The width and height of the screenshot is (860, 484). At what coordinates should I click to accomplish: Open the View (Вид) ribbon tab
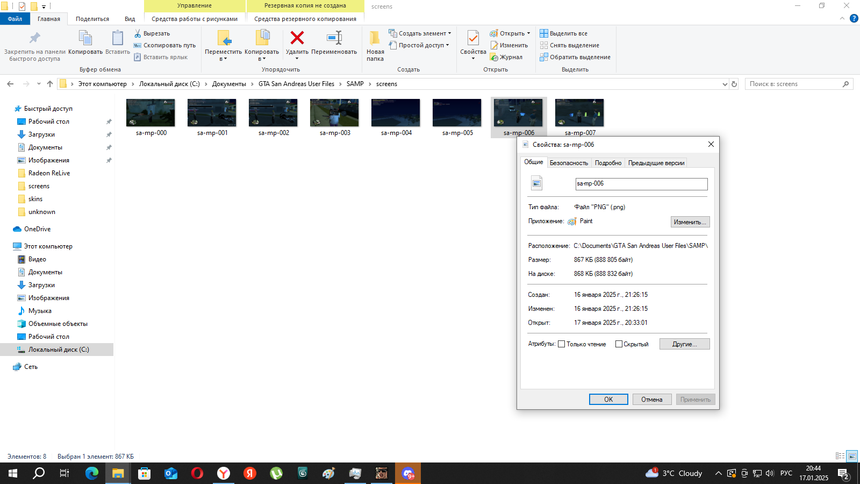(130, 19)
